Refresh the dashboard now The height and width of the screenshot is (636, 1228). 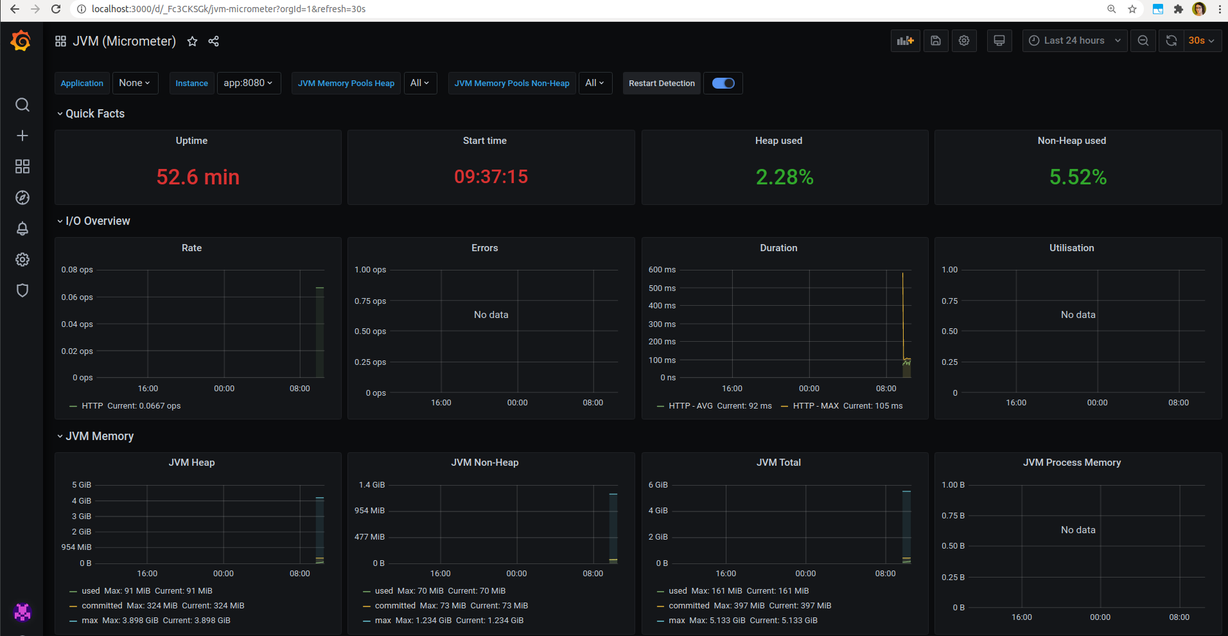pos(1171,40)
